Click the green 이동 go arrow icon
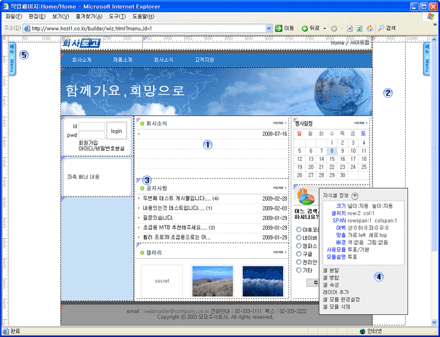The image size is (440, 337). [x=279, y=28]
